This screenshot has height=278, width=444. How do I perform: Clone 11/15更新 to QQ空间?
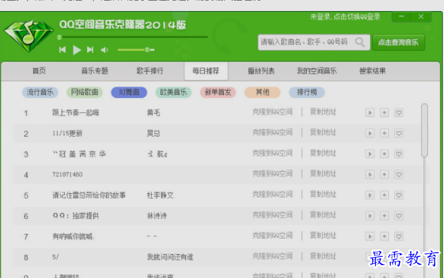click(x=273, y=132)
